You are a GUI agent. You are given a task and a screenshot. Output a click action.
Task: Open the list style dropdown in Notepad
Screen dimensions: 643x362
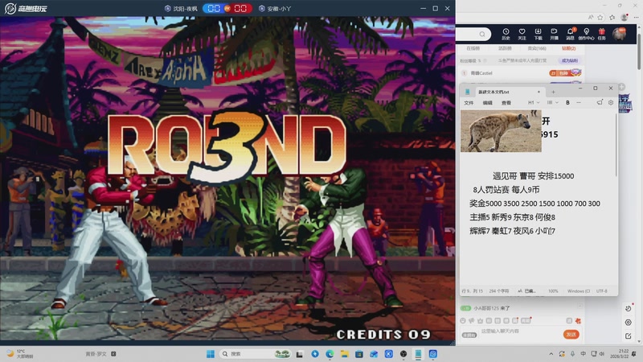(553, 103)
